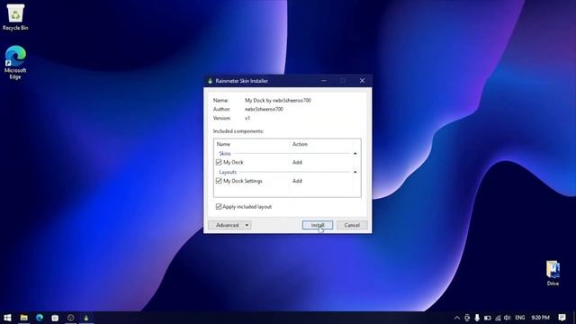Viewport: 576px width, 324px height.
Task: Toggle the Apply included layout checkbox
Action: point(219,207)
